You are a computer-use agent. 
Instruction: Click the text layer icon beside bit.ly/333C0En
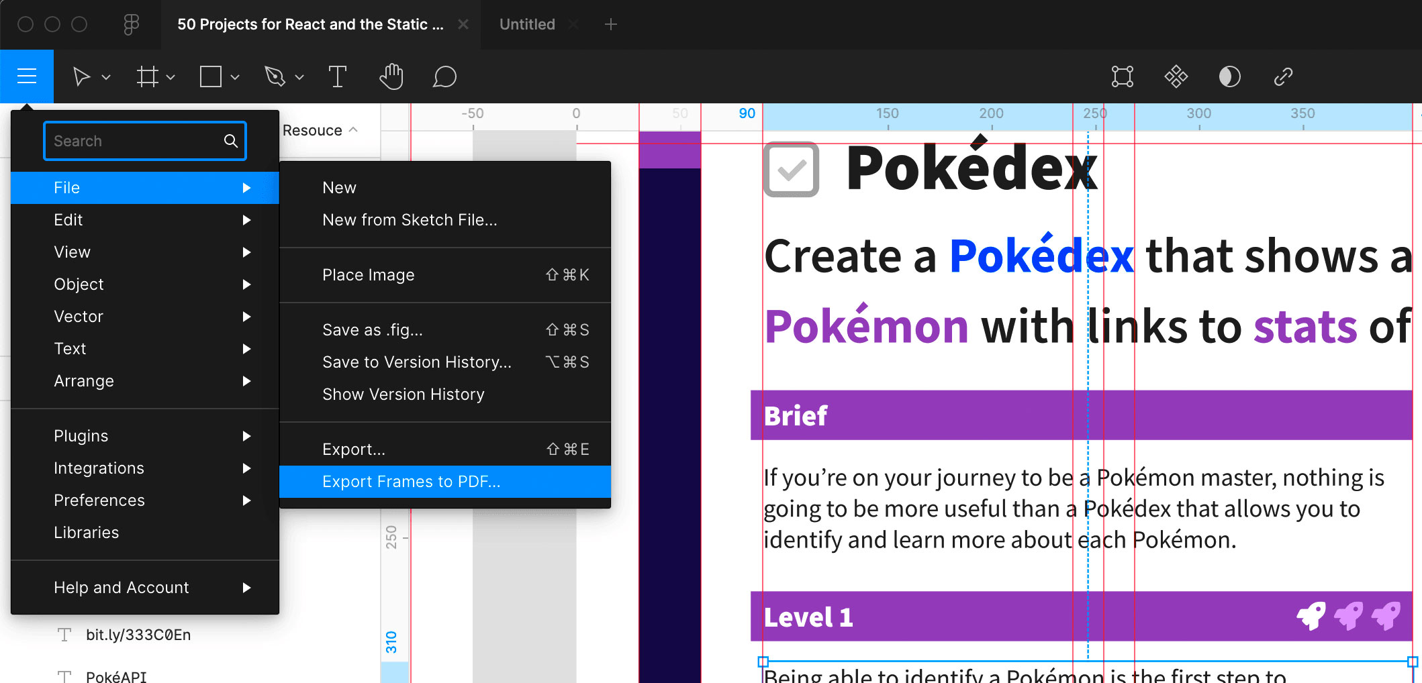tap(64, 635)
